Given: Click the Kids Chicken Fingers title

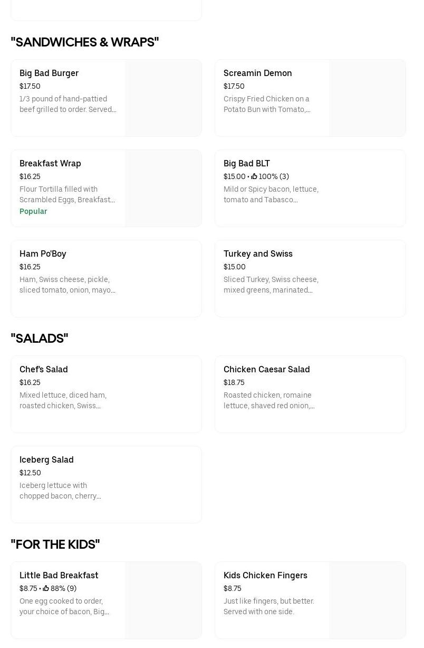Looking at the screenshot, I should [265, 575].
